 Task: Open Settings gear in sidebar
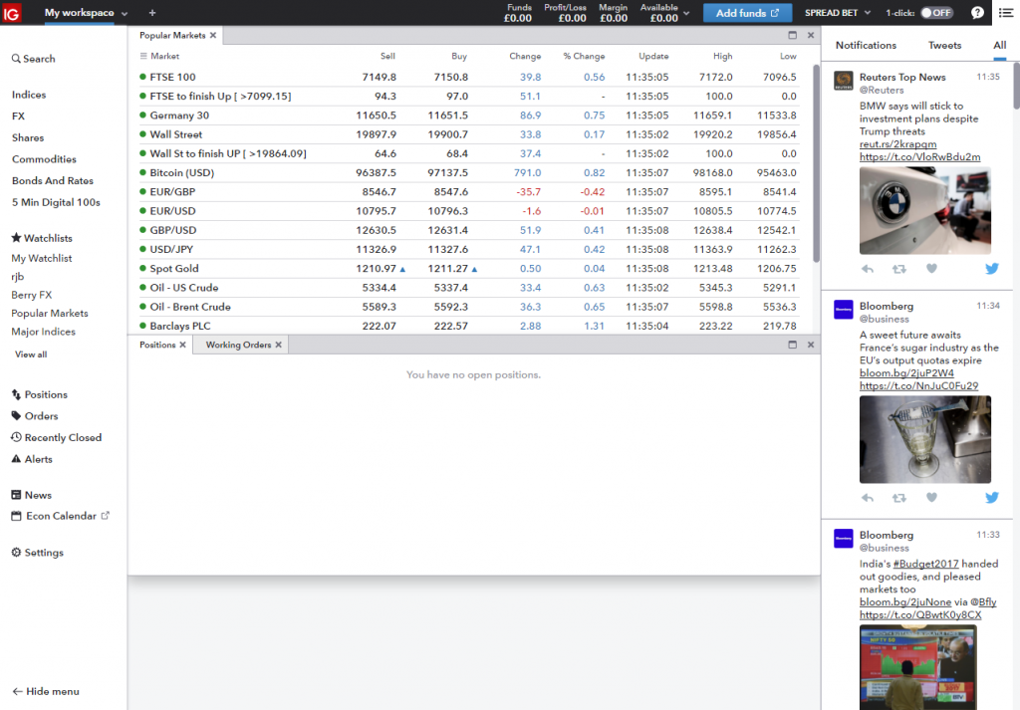coord(37,553)
